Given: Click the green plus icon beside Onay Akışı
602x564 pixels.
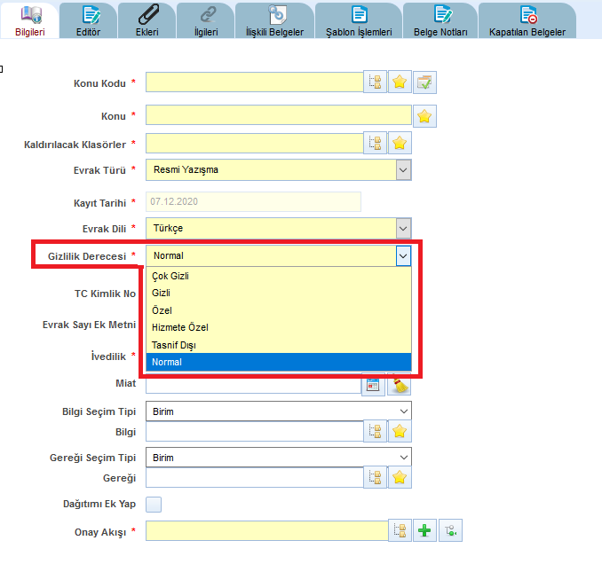Looking at the screenshot, I should 425,531.
